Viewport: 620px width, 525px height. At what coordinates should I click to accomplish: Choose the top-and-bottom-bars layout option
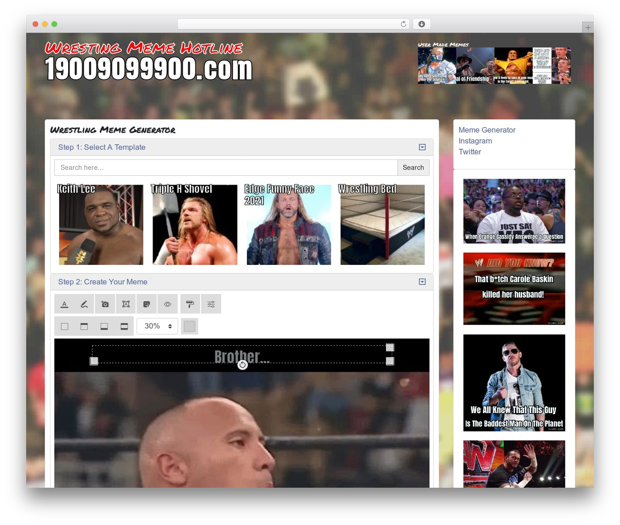point(124,326)
